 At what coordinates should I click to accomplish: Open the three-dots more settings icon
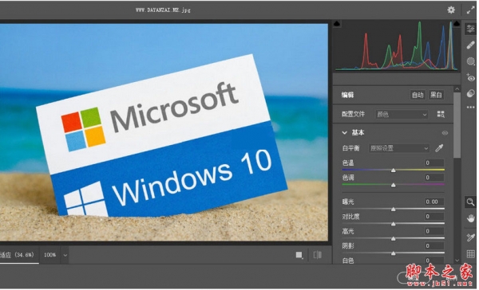[470, 108]
